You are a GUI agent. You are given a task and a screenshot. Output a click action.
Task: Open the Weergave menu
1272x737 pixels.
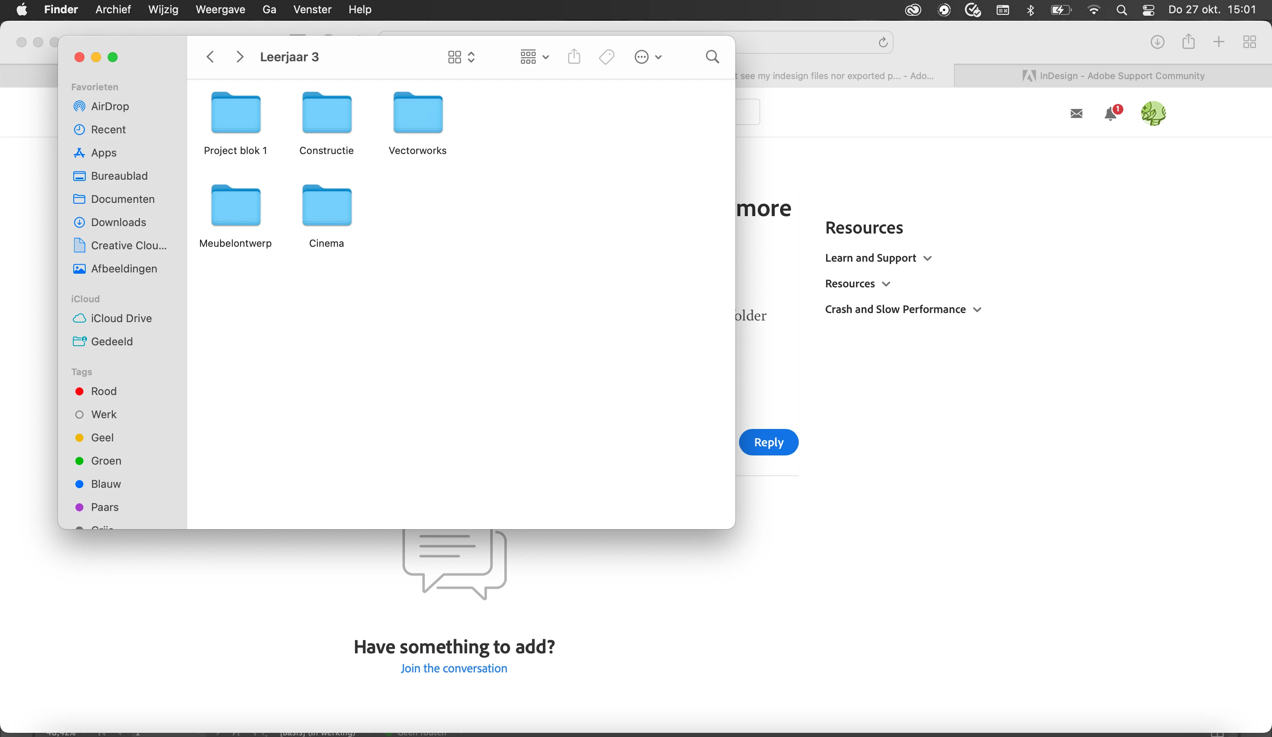(x=220, y=10)
